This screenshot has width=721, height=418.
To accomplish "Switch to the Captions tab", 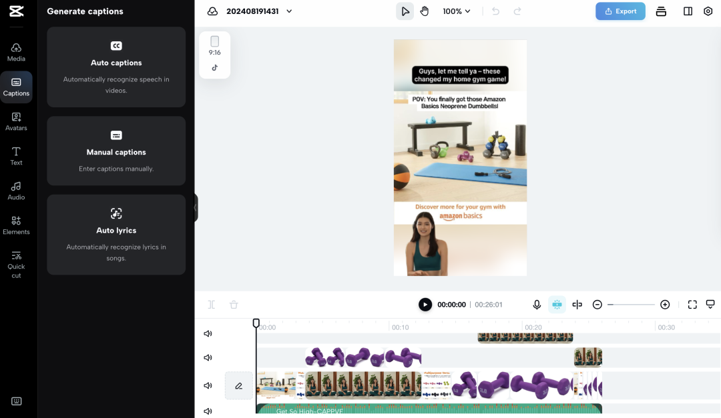I will click(16, 87).
